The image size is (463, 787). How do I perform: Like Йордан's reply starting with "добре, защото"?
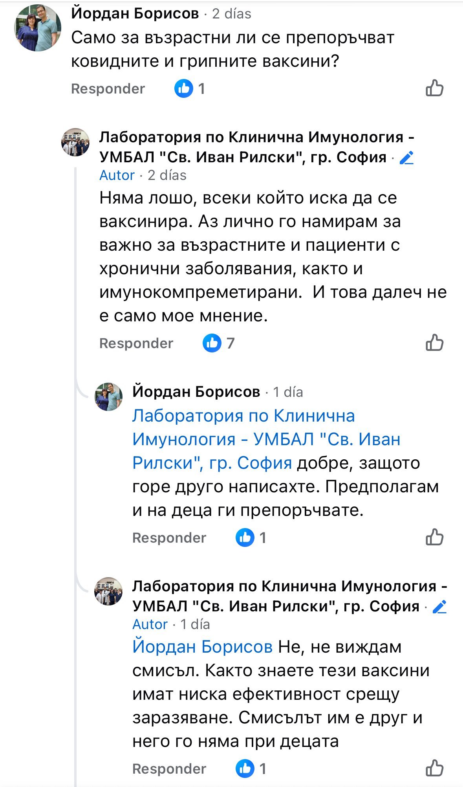pos(434,537)
